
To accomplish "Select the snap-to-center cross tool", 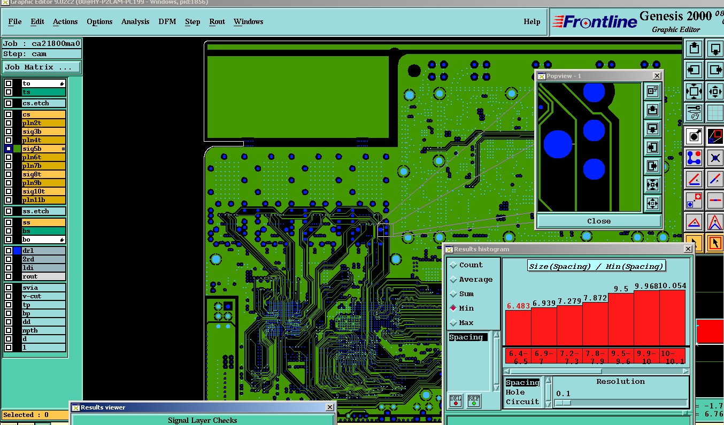I will [x=715, y=158].
